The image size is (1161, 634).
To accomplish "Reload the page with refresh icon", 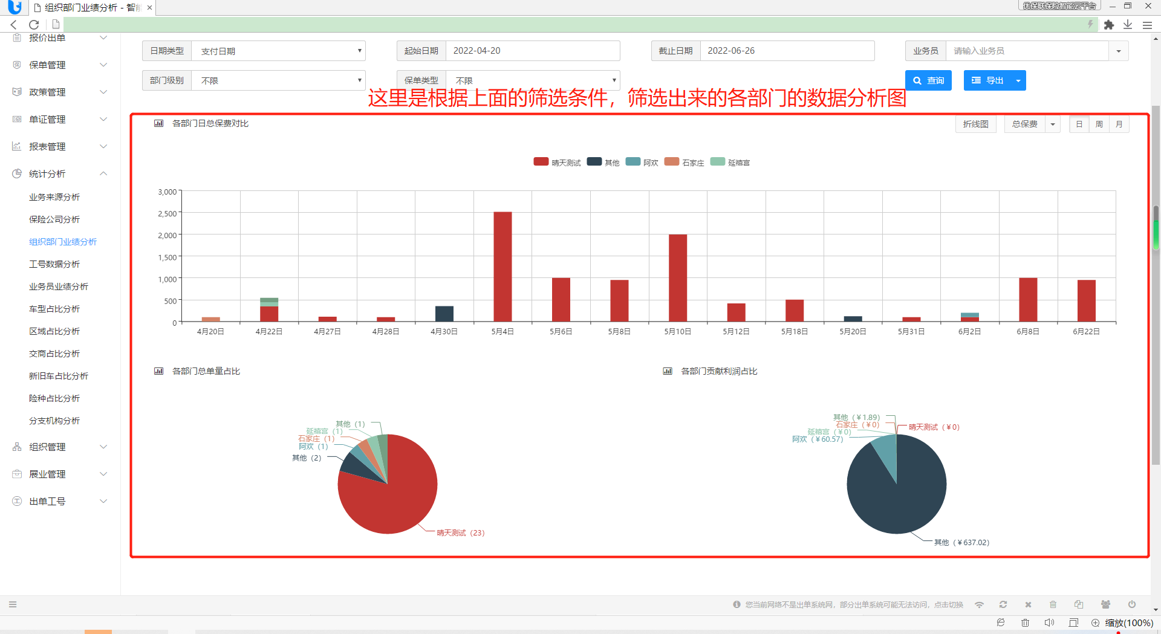I will tap(34, 25).
